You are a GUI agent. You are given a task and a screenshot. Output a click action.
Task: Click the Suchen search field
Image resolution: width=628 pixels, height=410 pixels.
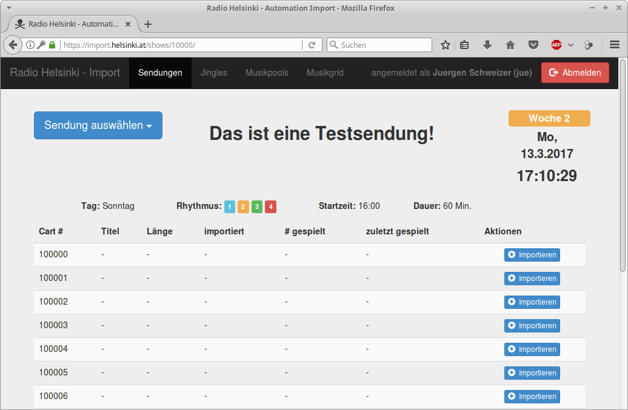click(379, 45)
